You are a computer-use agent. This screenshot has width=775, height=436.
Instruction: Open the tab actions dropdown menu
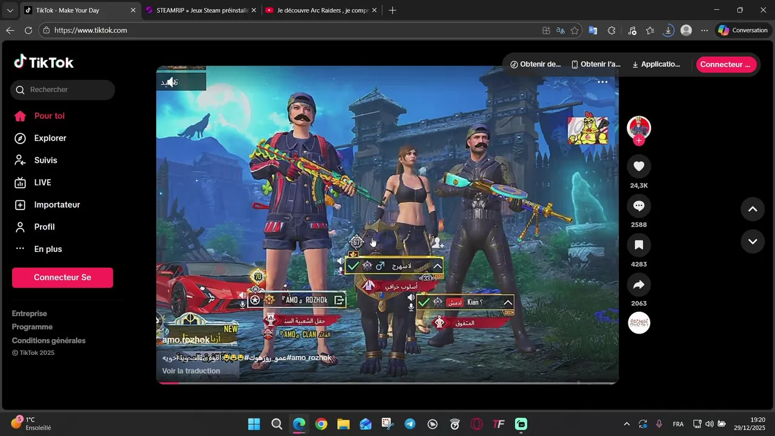pos(10,10)
